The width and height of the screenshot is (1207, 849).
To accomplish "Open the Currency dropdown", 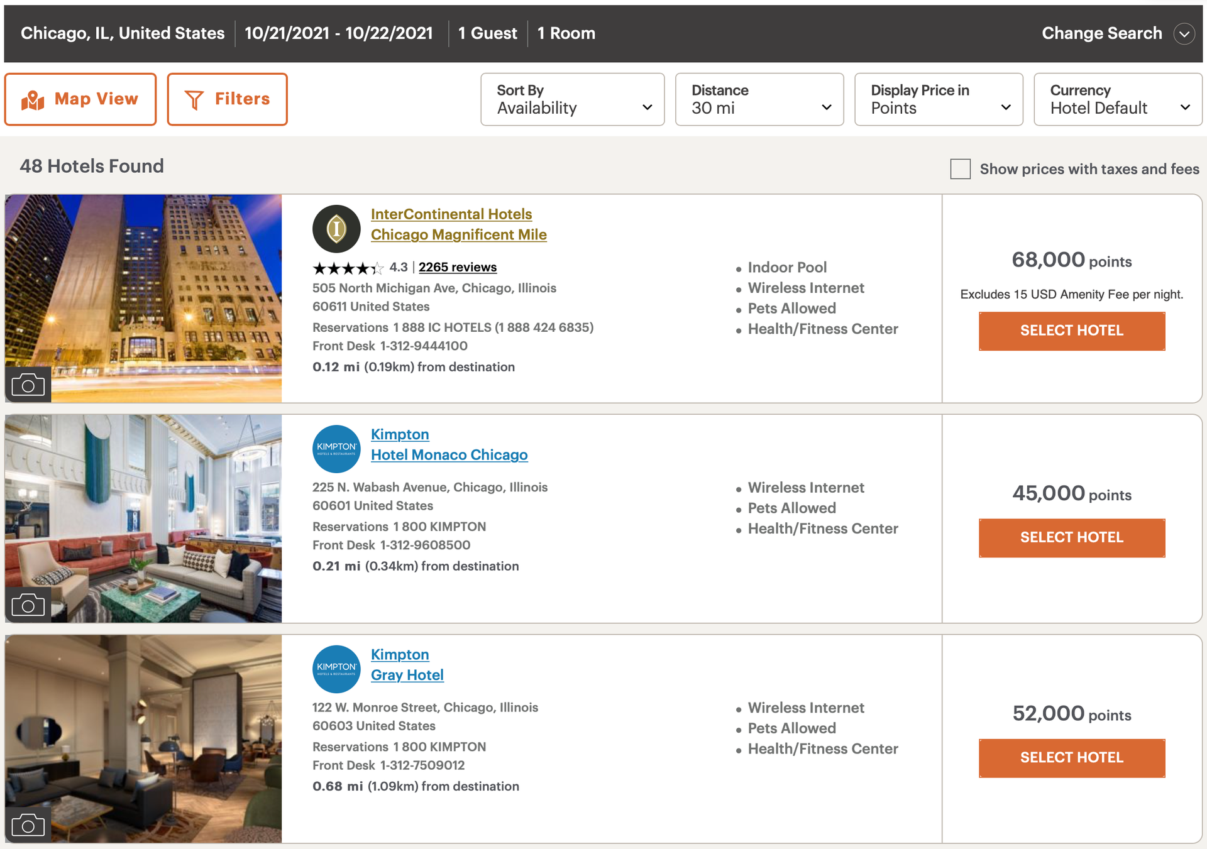I will pos(1187,107).
